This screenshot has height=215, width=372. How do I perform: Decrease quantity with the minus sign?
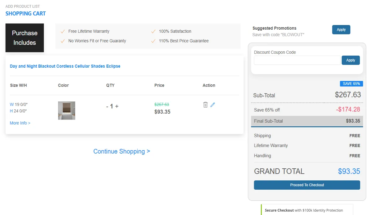click(x=106, y=106)
